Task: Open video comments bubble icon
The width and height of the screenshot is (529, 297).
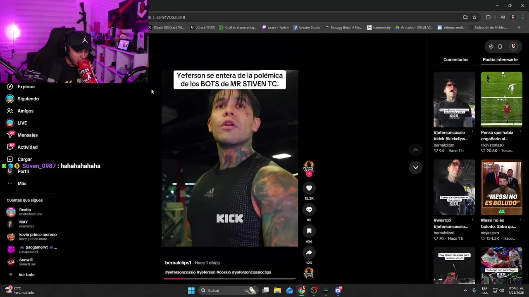Action: 309,210
